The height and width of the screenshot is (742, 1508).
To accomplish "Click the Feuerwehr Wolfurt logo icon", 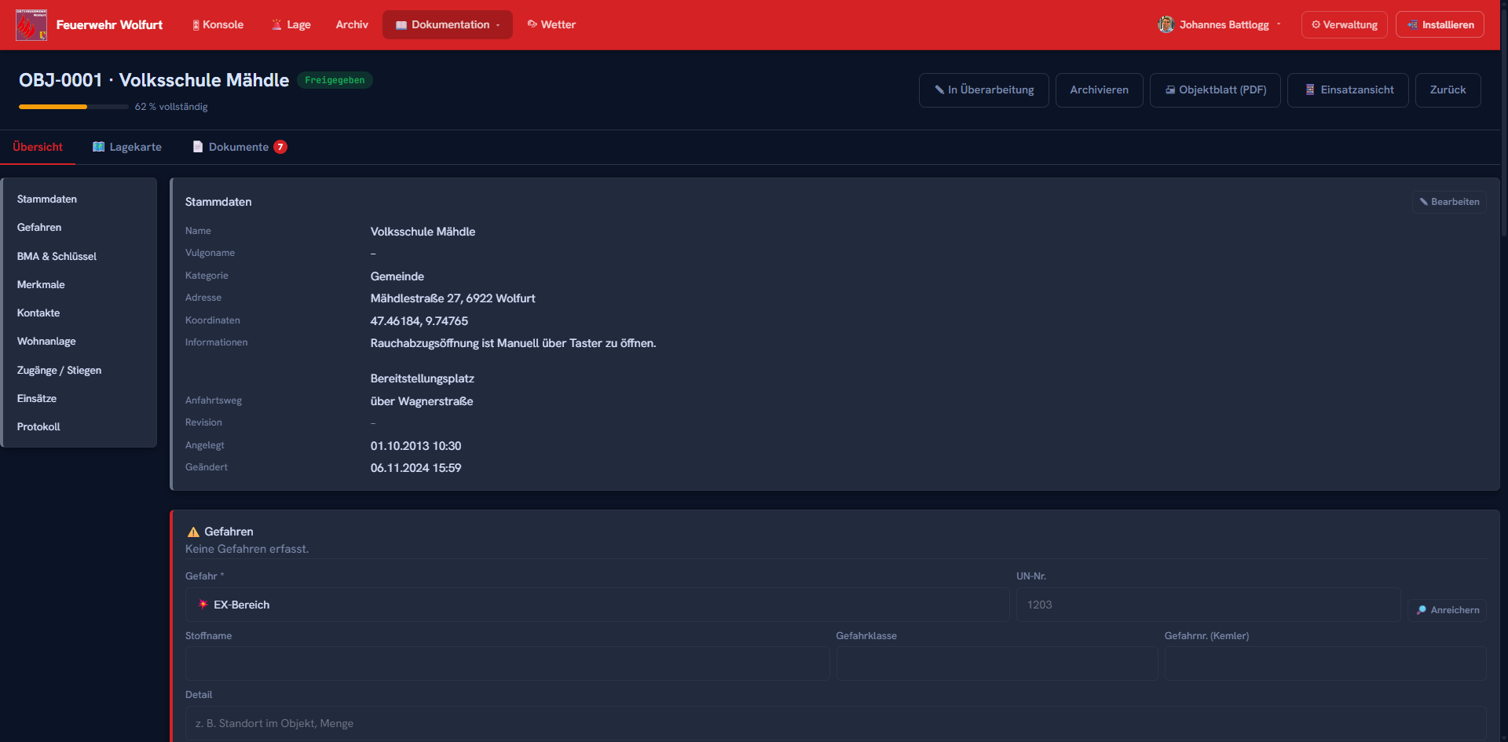I will [x=31, y=25].
